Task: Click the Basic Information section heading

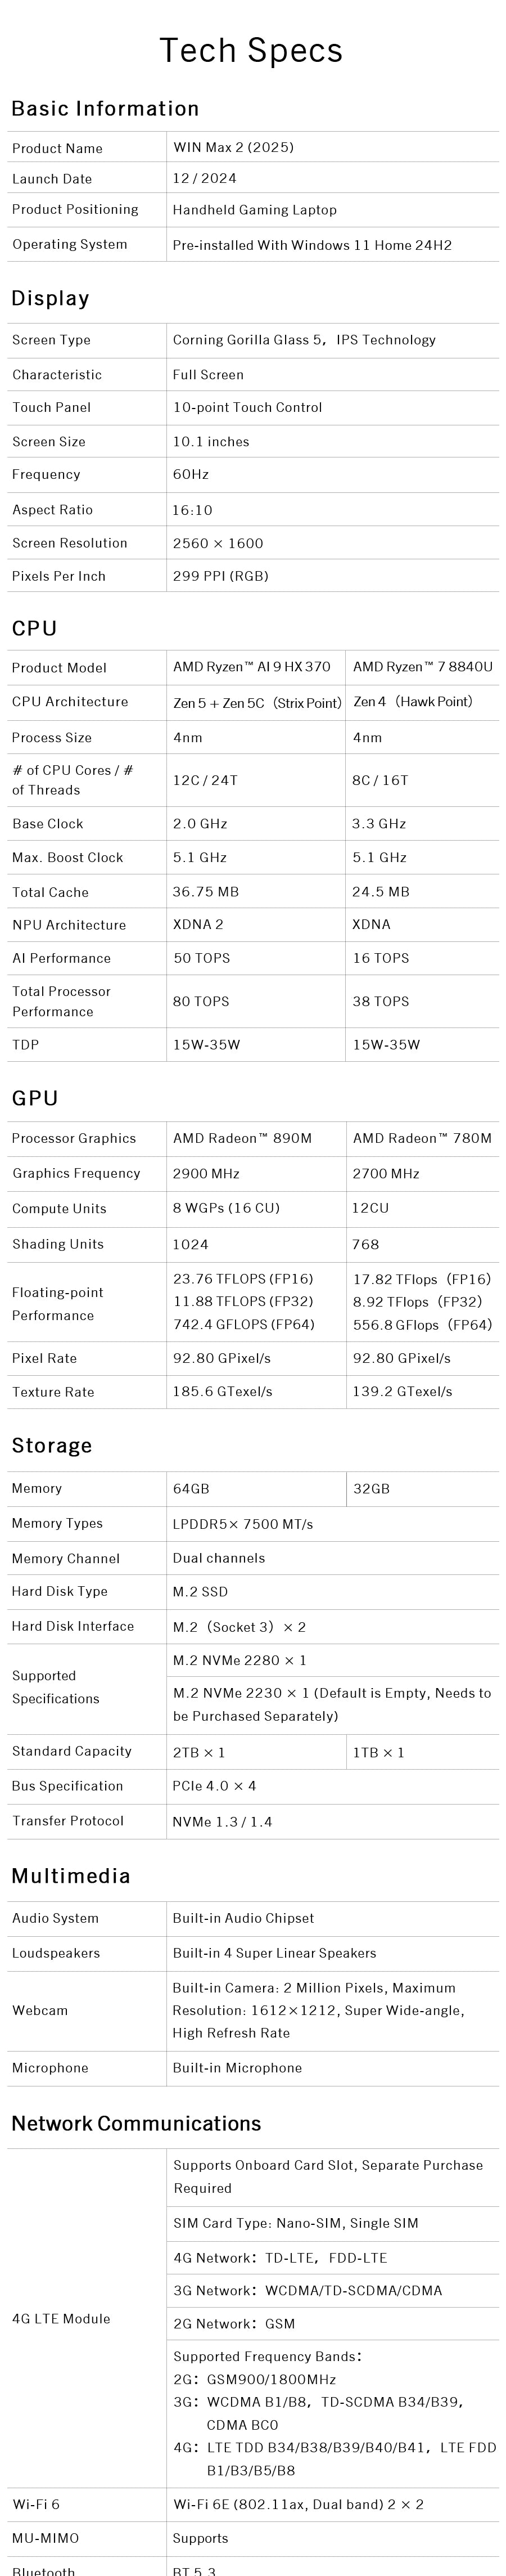Action: (x=105, y=108)
